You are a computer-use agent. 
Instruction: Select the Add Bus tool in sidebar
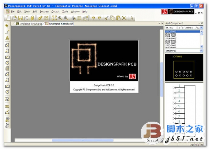point(7,99)
